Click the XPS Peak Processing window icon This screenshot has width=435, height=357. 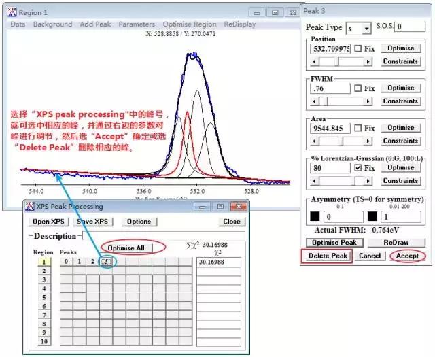click(x=29, y=206)
